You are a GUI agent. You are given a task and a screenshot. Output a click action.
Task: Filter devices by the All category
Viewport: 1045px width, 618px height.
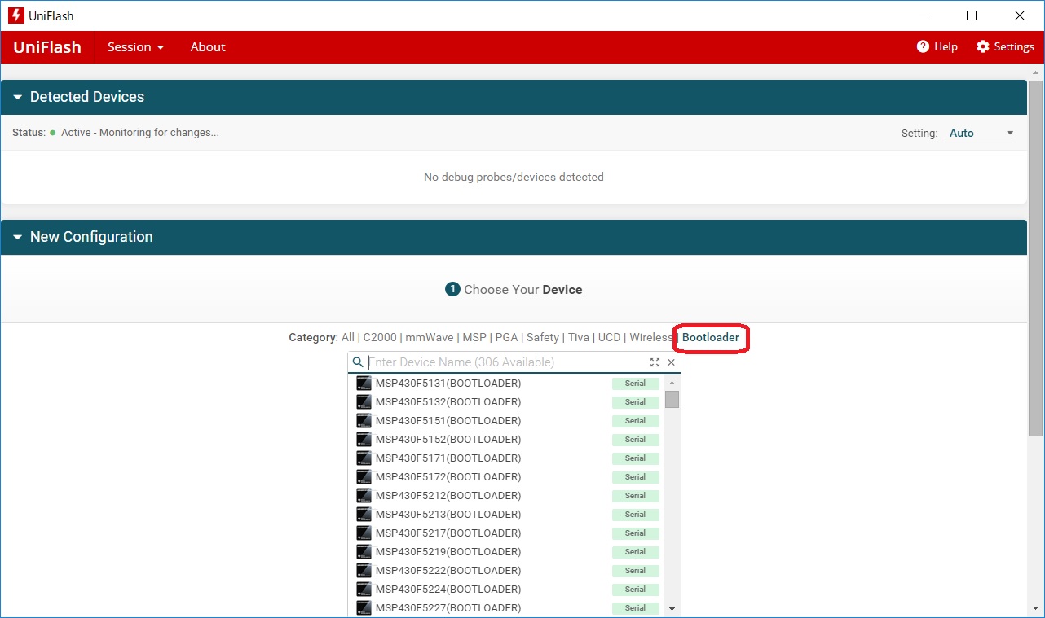coord(348,337)
